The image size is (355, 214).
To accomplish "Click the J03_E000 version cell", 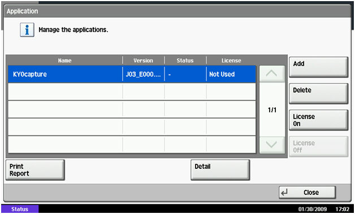I will click(x=144, y=74).
